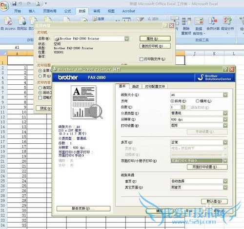244x229 pixels.
Task: Click the 份数 copies spinner arrows
Action: (x=183, y=107)
